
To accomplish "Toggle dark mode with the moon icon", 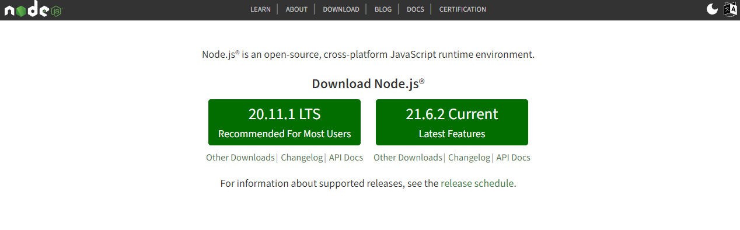I will point(712,9).
